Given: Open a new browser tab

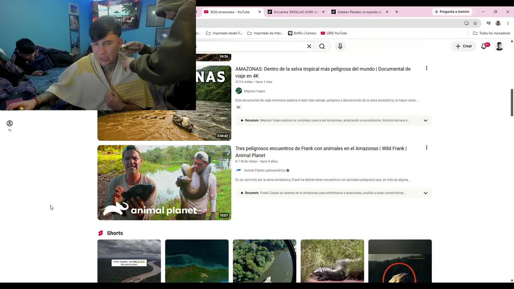Looking at the screenshot, I should (x=397, y=12).
